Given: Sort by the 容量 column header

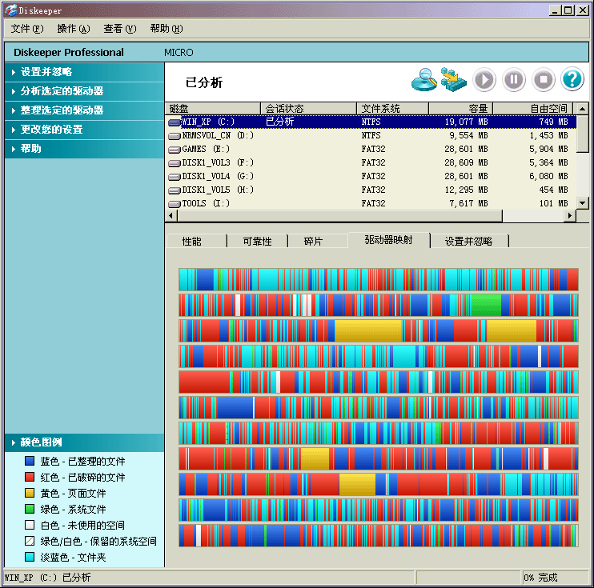Looking at the screenshot, I should [x=460, y=109].
